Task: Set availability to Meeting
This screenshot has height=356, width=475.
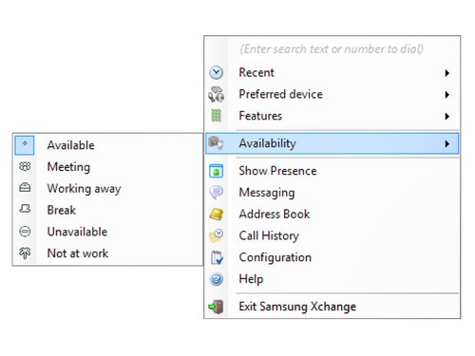Action: (x=107, y=166)
